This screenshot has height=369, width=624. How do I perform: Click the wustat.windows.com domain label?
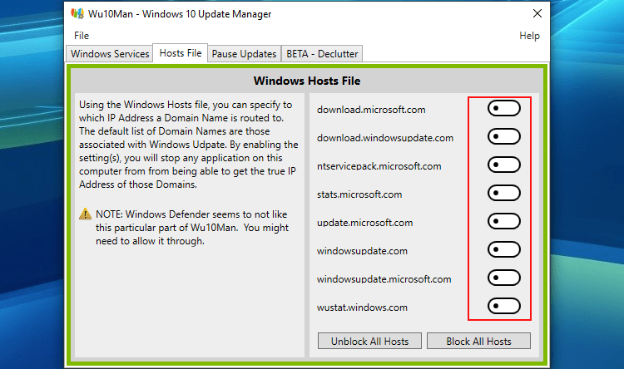click(x=362, y=307)
